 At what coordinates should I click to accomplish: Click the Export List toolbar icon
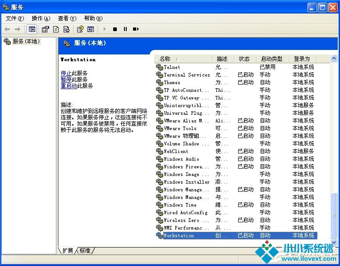pyautogui.click(x=66, y=29)
